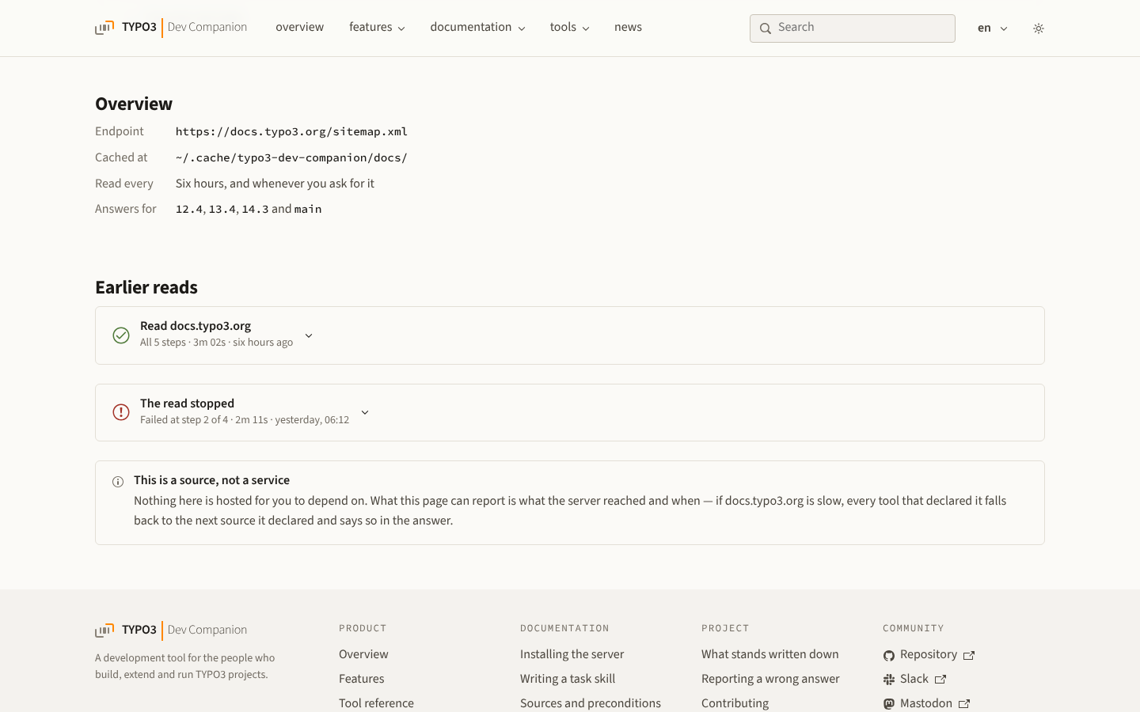This screenshot has width=1140, height=712.
Task: Open the en language selector
Action: 992,28
